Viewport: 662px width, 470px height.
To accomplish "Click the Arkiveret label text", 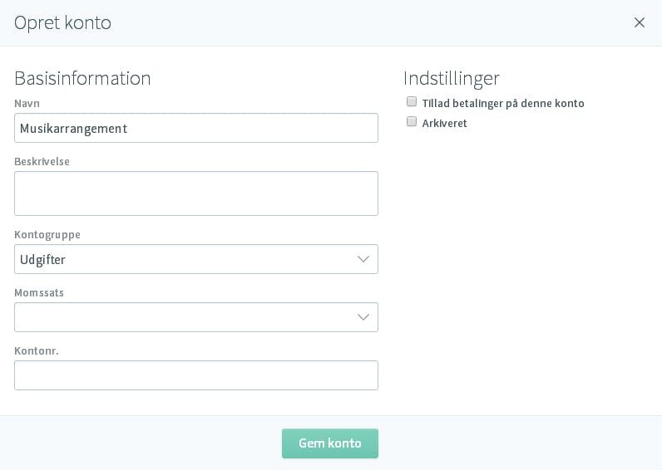I will point(445,124).
